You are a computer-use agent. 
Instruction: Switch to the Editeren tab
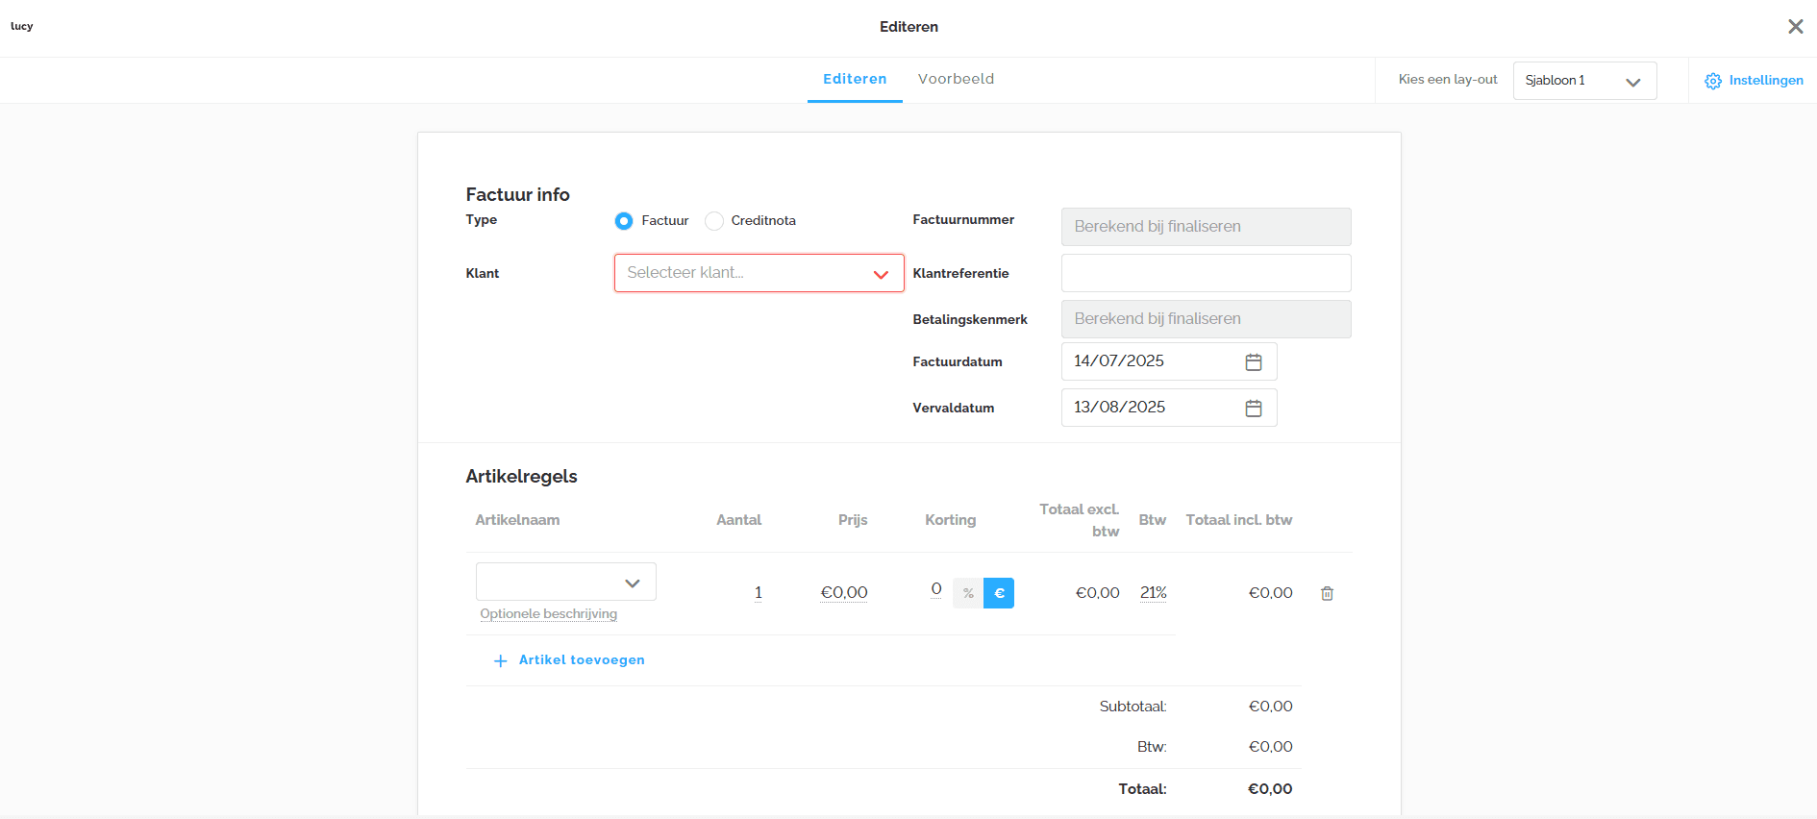click(x=855, y=79)
